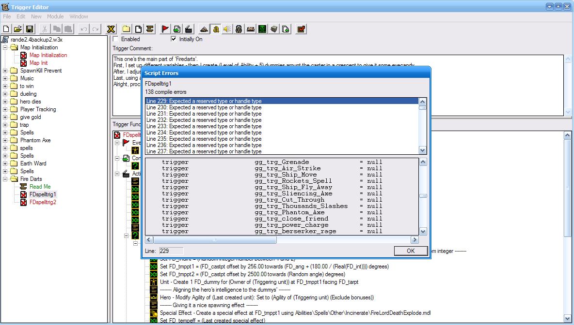The image size is (574, 325).
Task: Click the Copy toolbar icon
Action: pos(56,29)
